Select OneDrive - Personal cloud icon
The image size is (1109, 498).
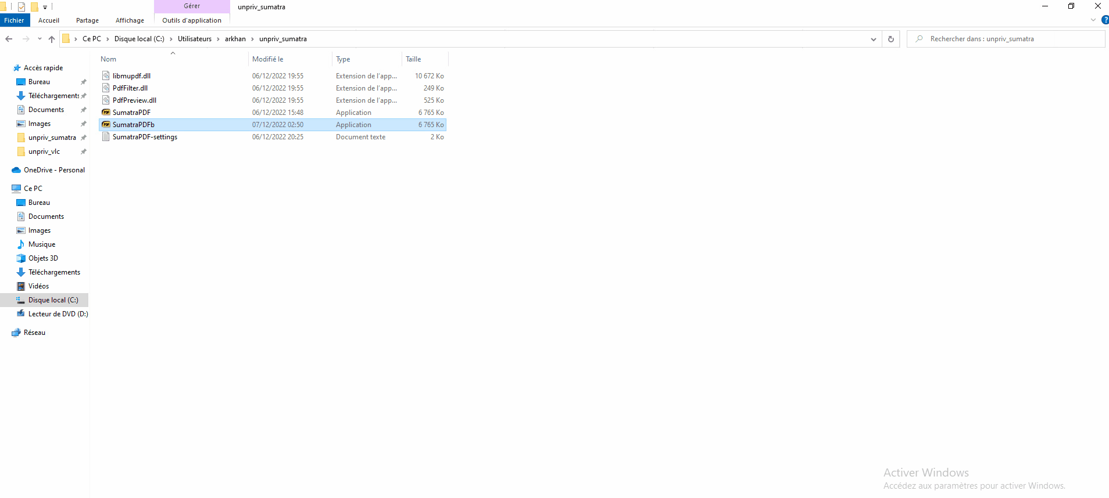click(x=16, y=170)
